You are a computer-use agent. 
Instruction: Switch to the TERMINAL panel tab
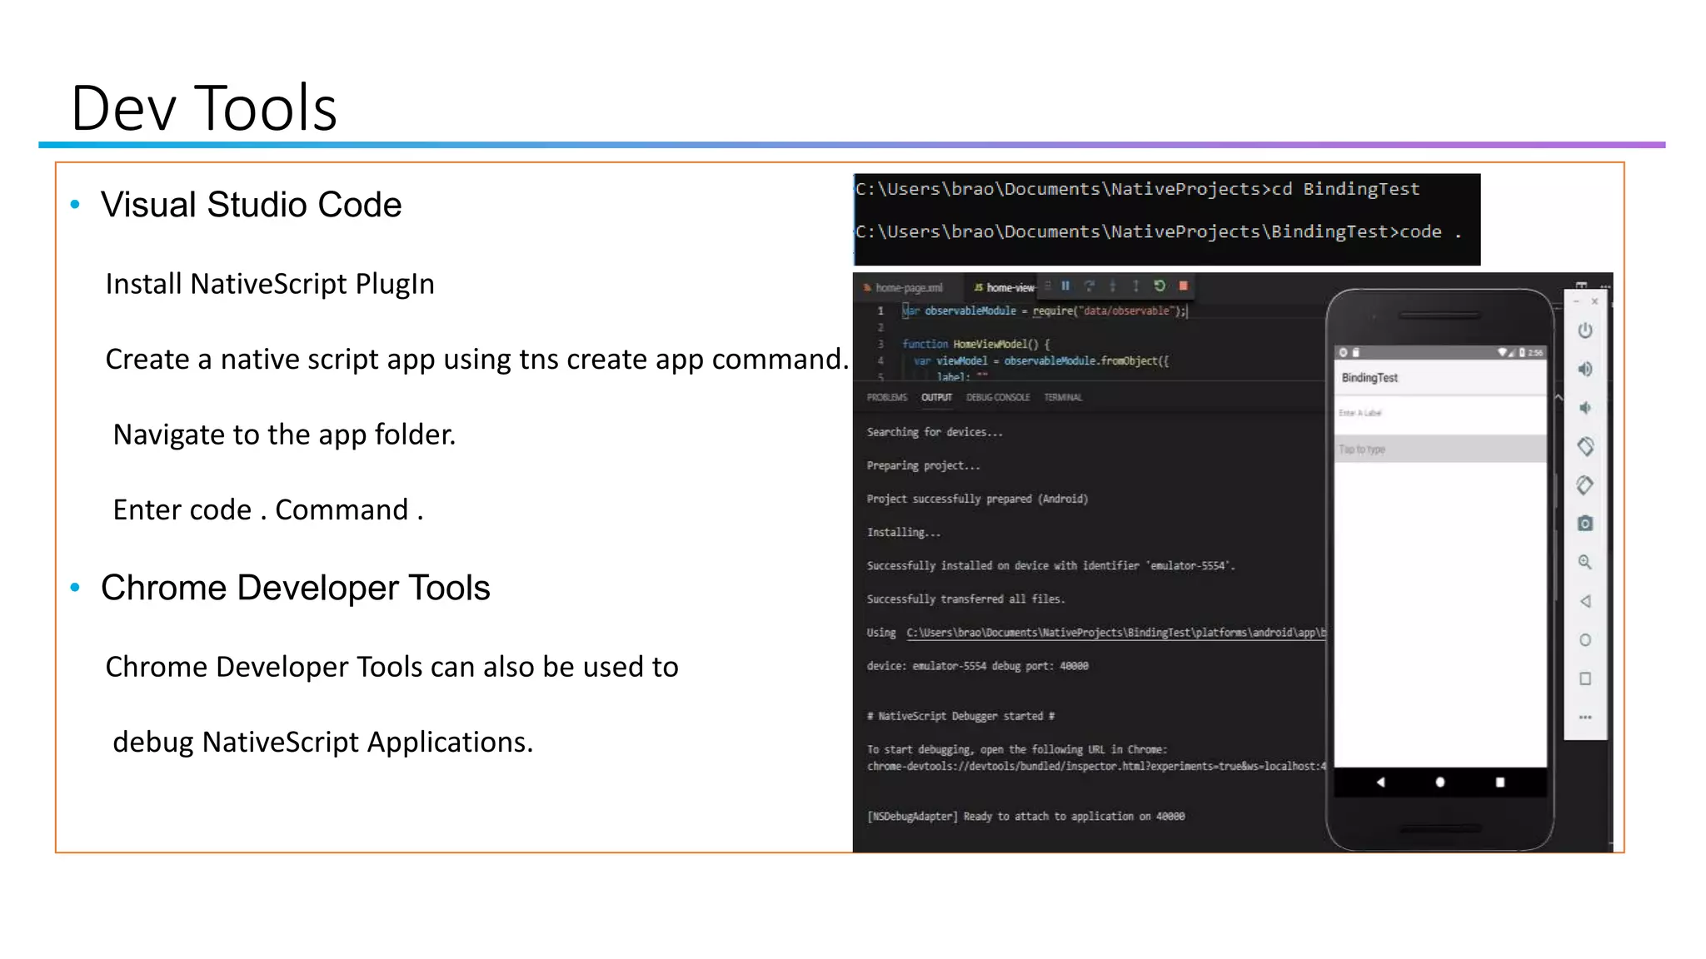click(x=1063, y=398)
